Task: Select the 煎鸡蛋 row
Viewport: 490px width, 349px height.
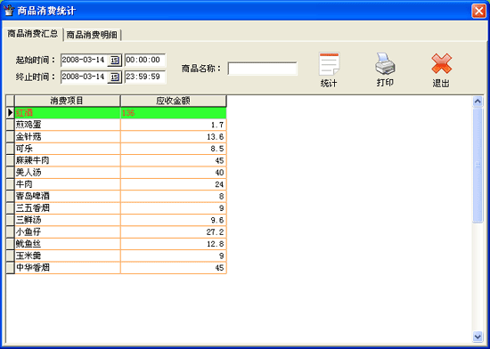Action: [120, 125]
